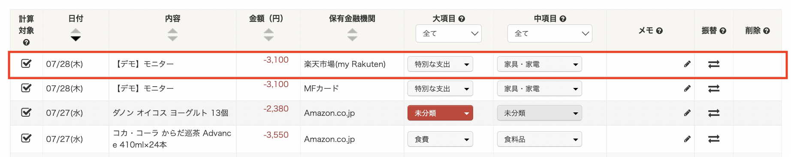791x157 pixels.
Task: Uncheck 計算対象 for MFカード row
Action: coord(26,88)
